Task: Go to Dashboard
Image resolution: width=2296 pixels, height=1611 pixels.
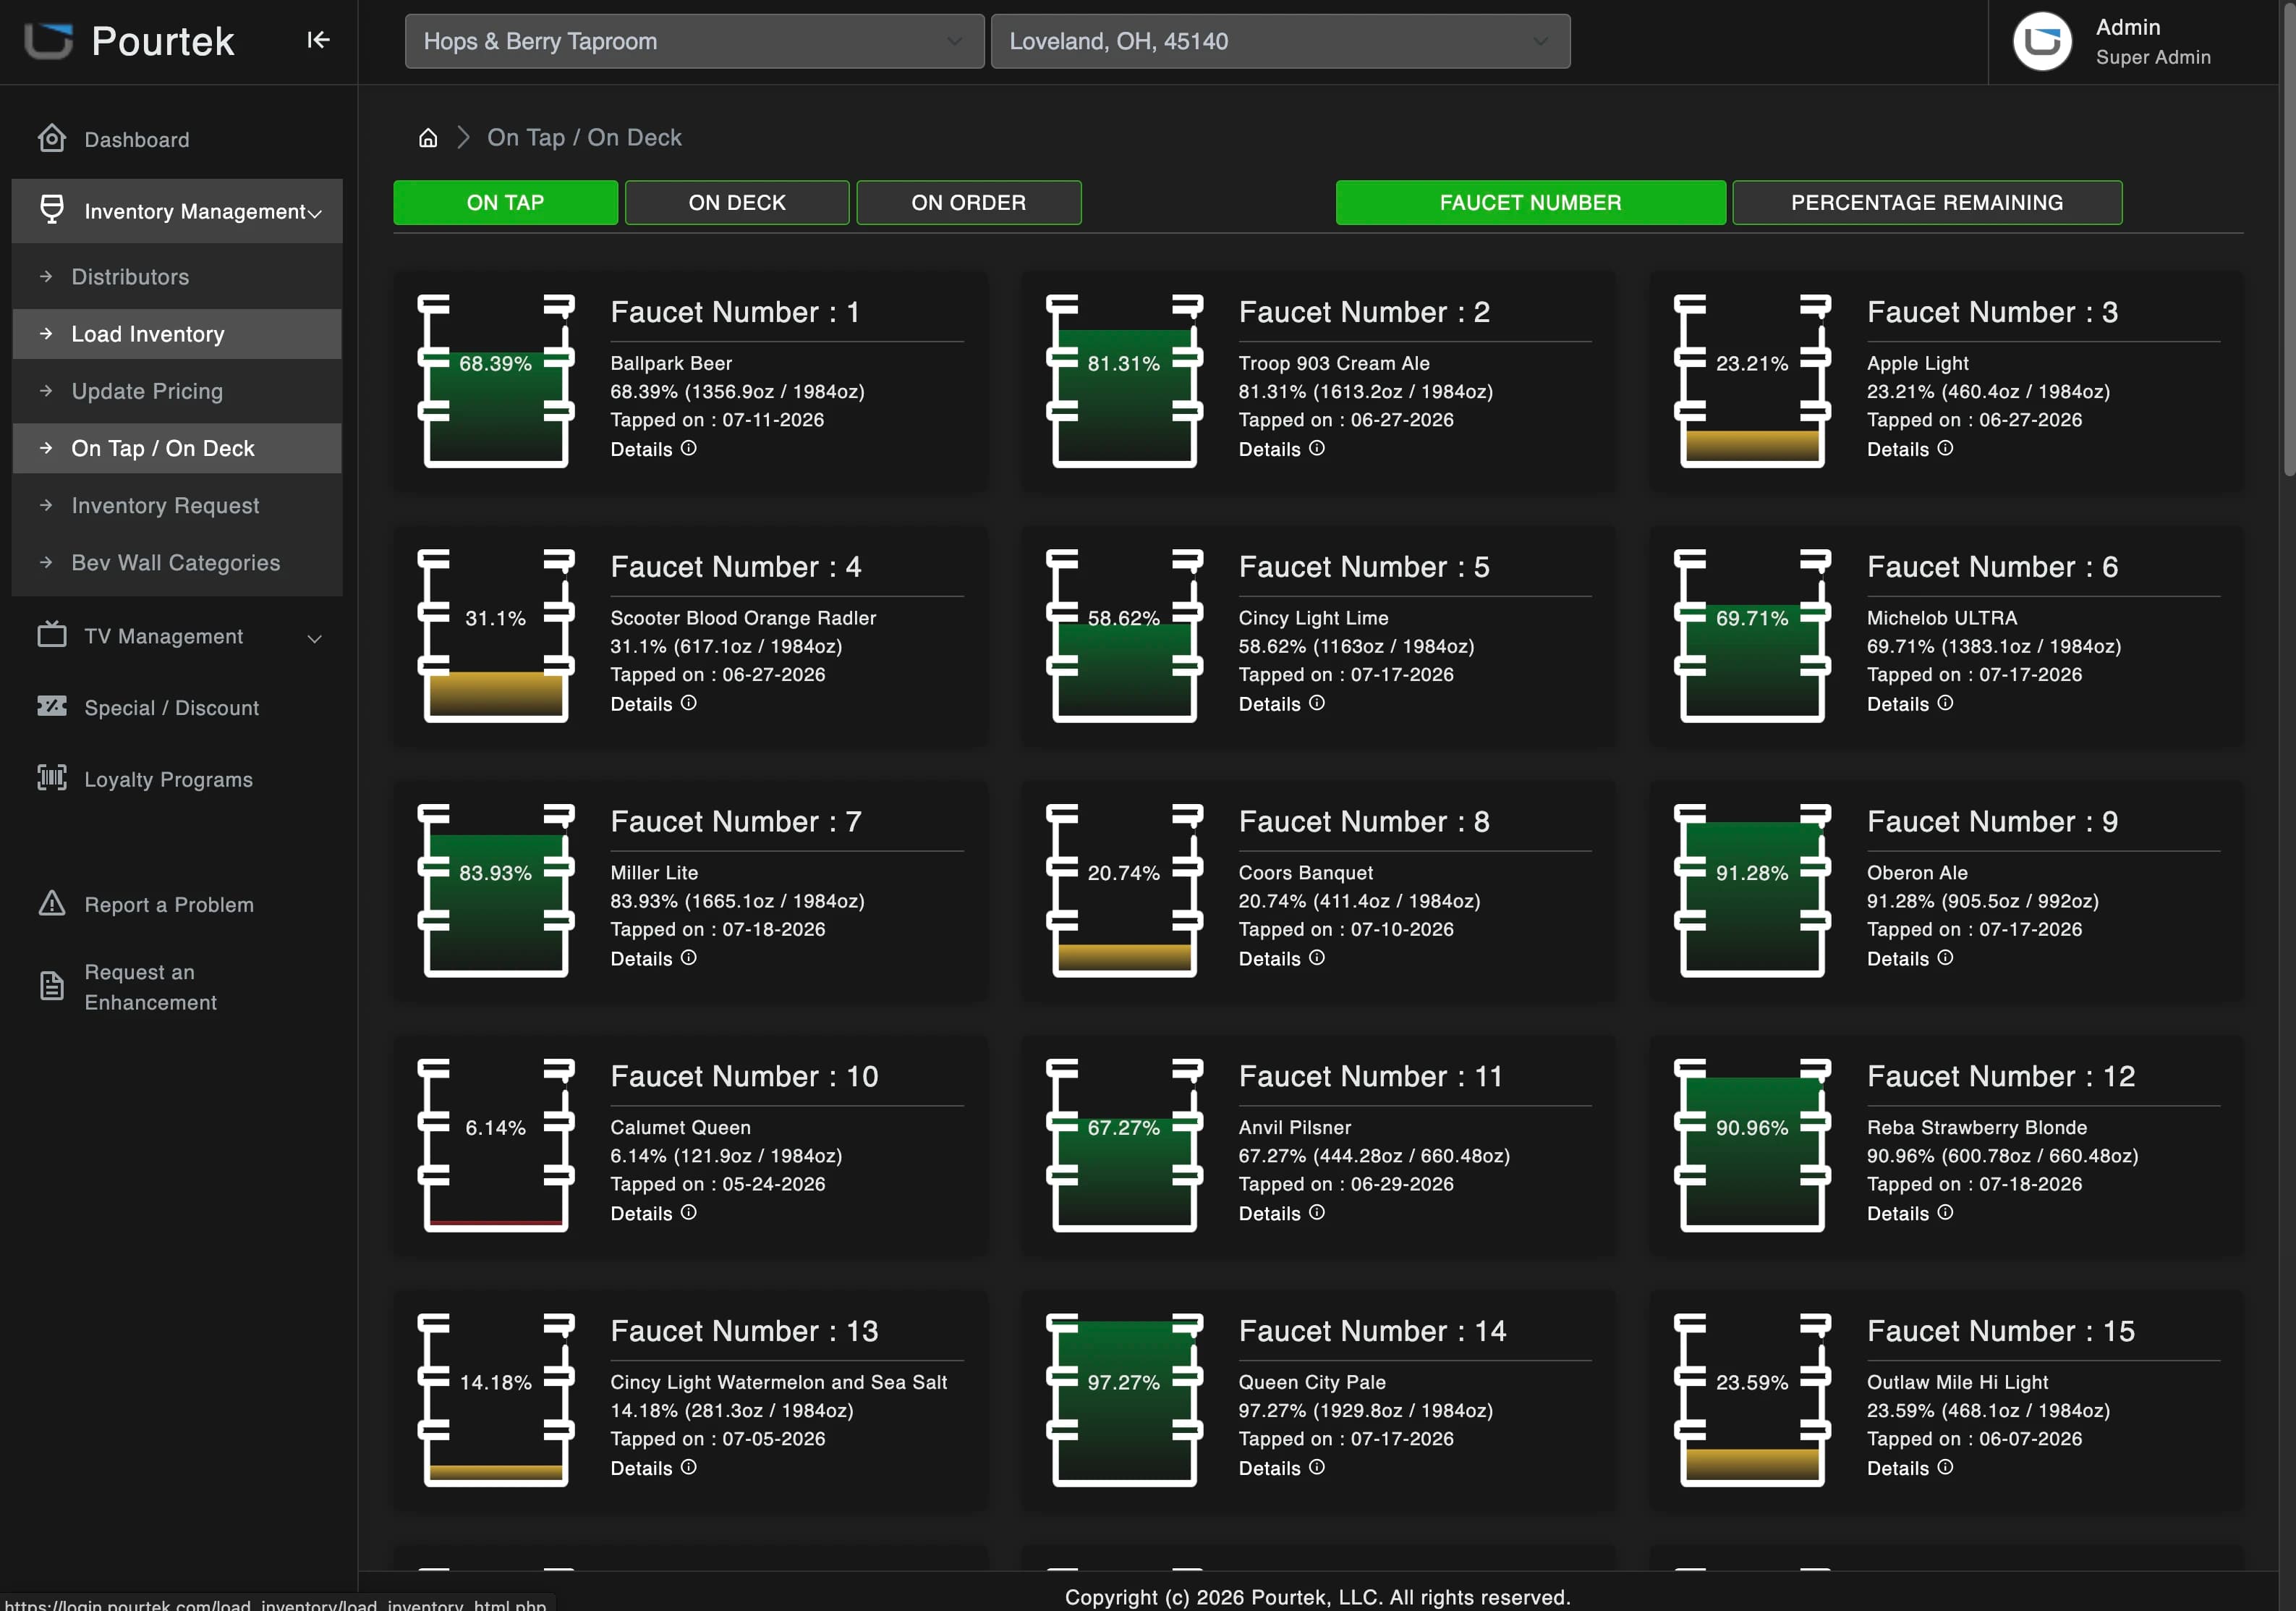Action: pyautogui.click(x=137, y=139)
